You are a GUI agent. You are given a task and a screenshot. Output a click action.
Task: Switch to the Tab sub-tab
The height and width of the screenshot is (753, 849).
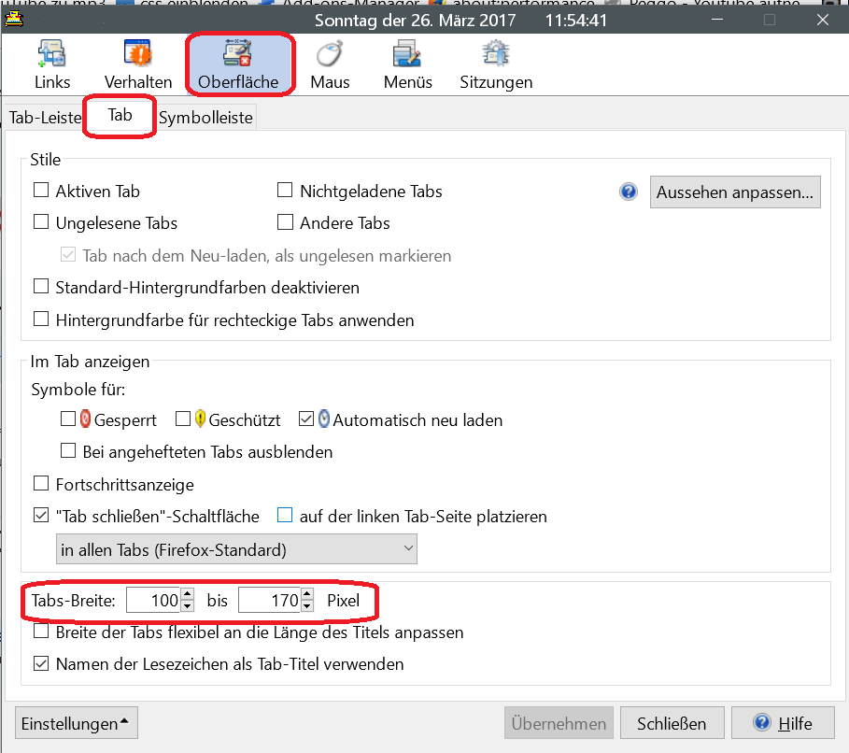click(x=120, y=116)
